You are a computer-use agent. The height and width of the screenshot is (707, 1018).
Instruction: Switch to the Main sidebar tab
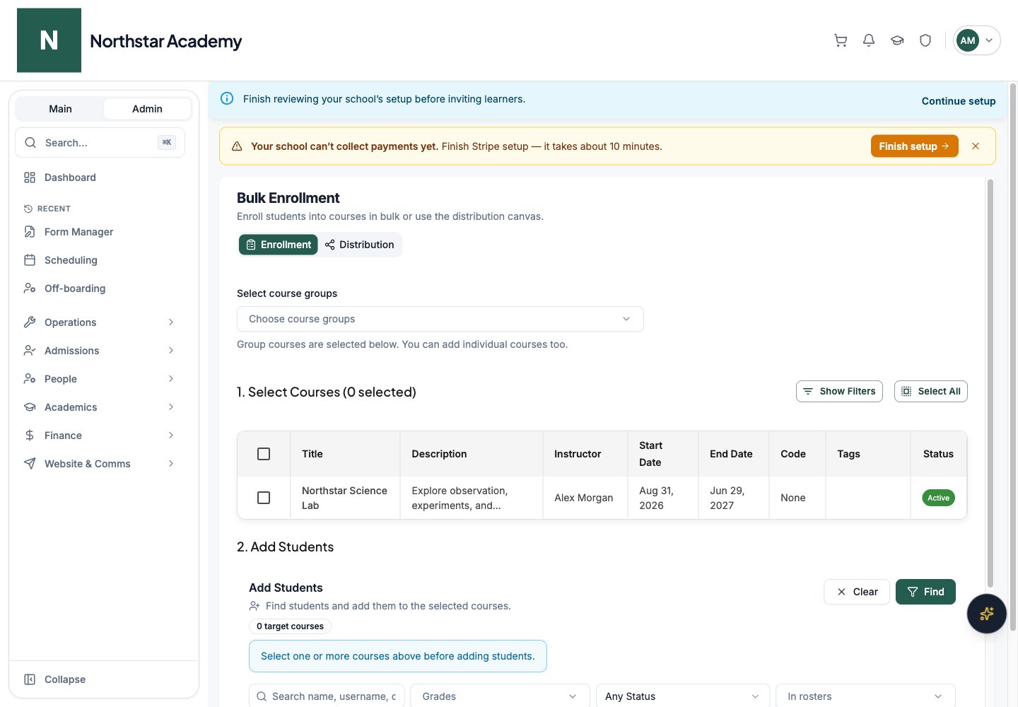pos(60,109)
